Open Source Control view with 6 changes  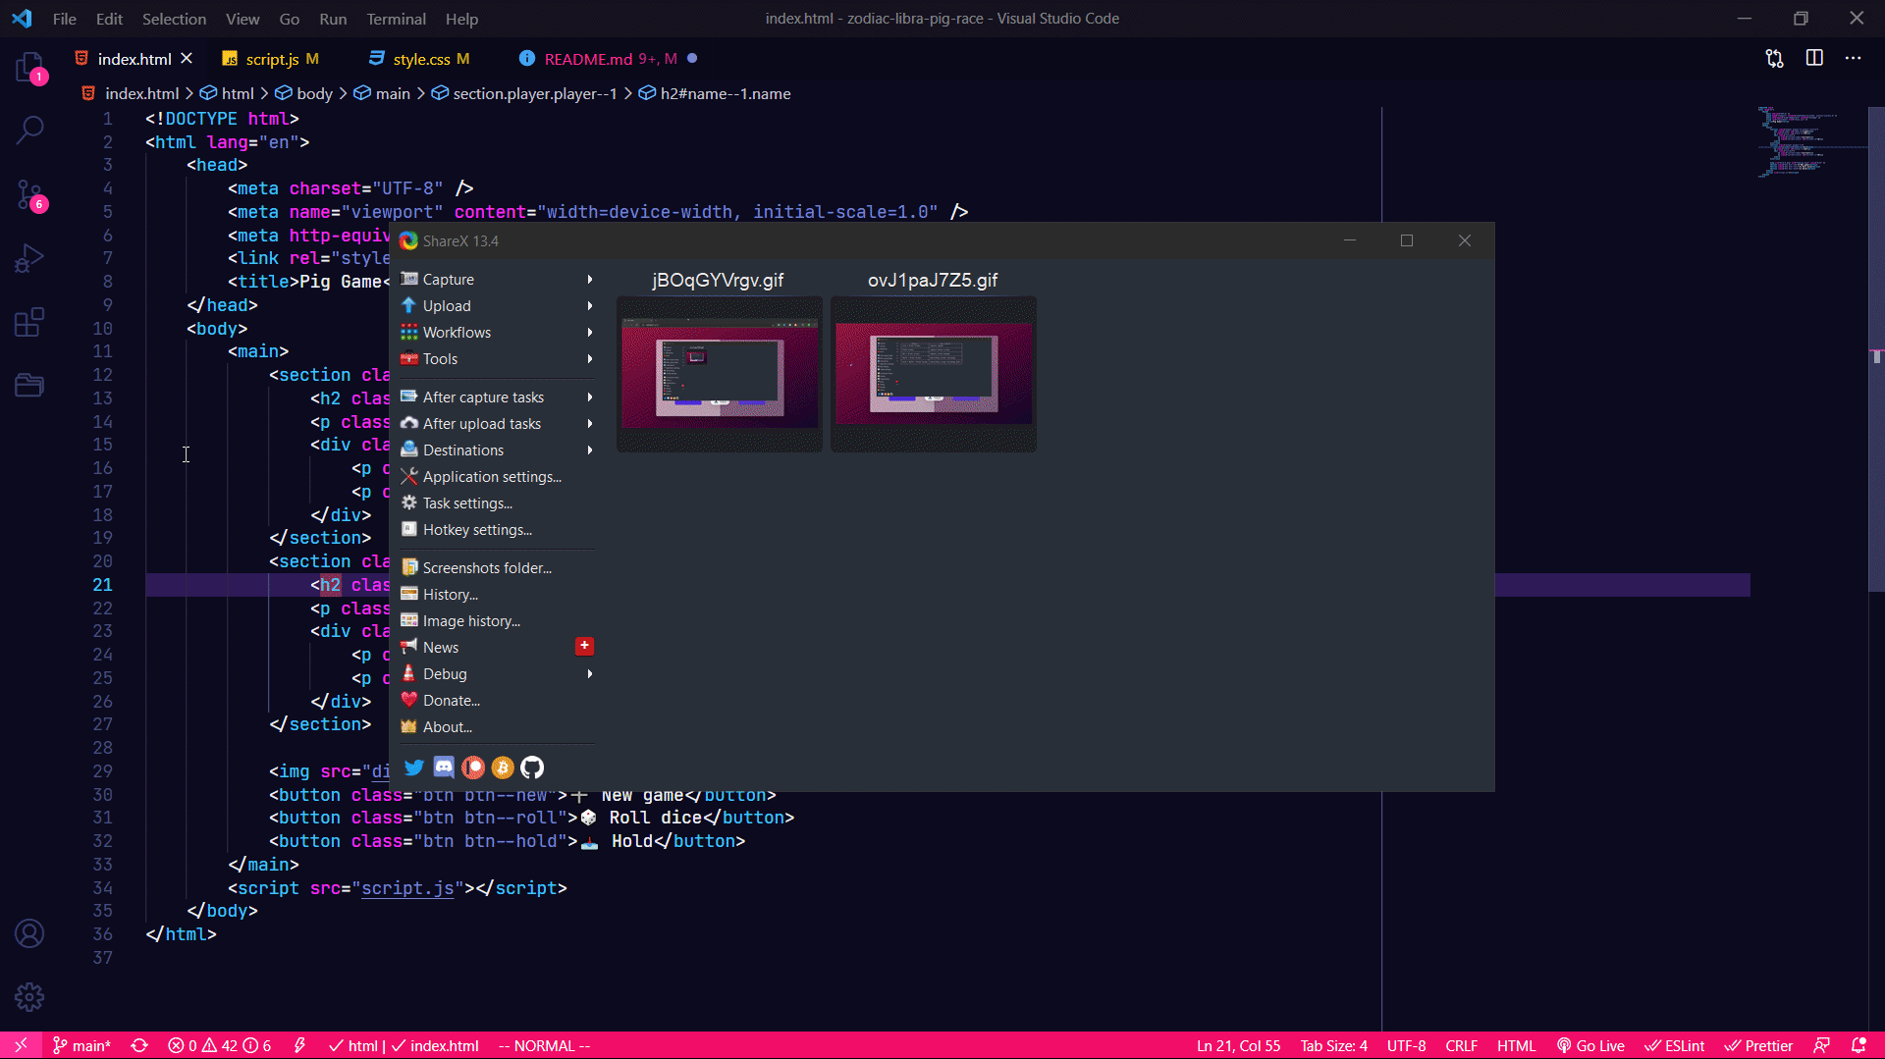point(29,195)
